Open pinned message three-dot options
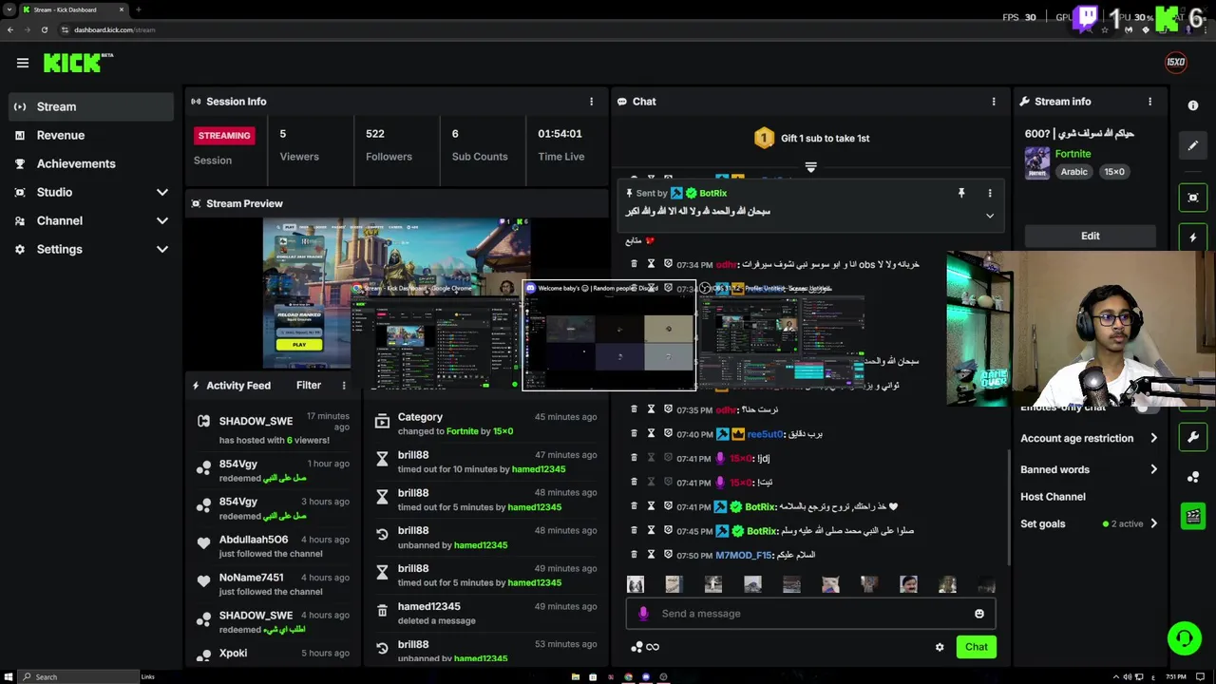Image resolution: width=1216 pixels, height=684 pixels. [x=990, y=193]
